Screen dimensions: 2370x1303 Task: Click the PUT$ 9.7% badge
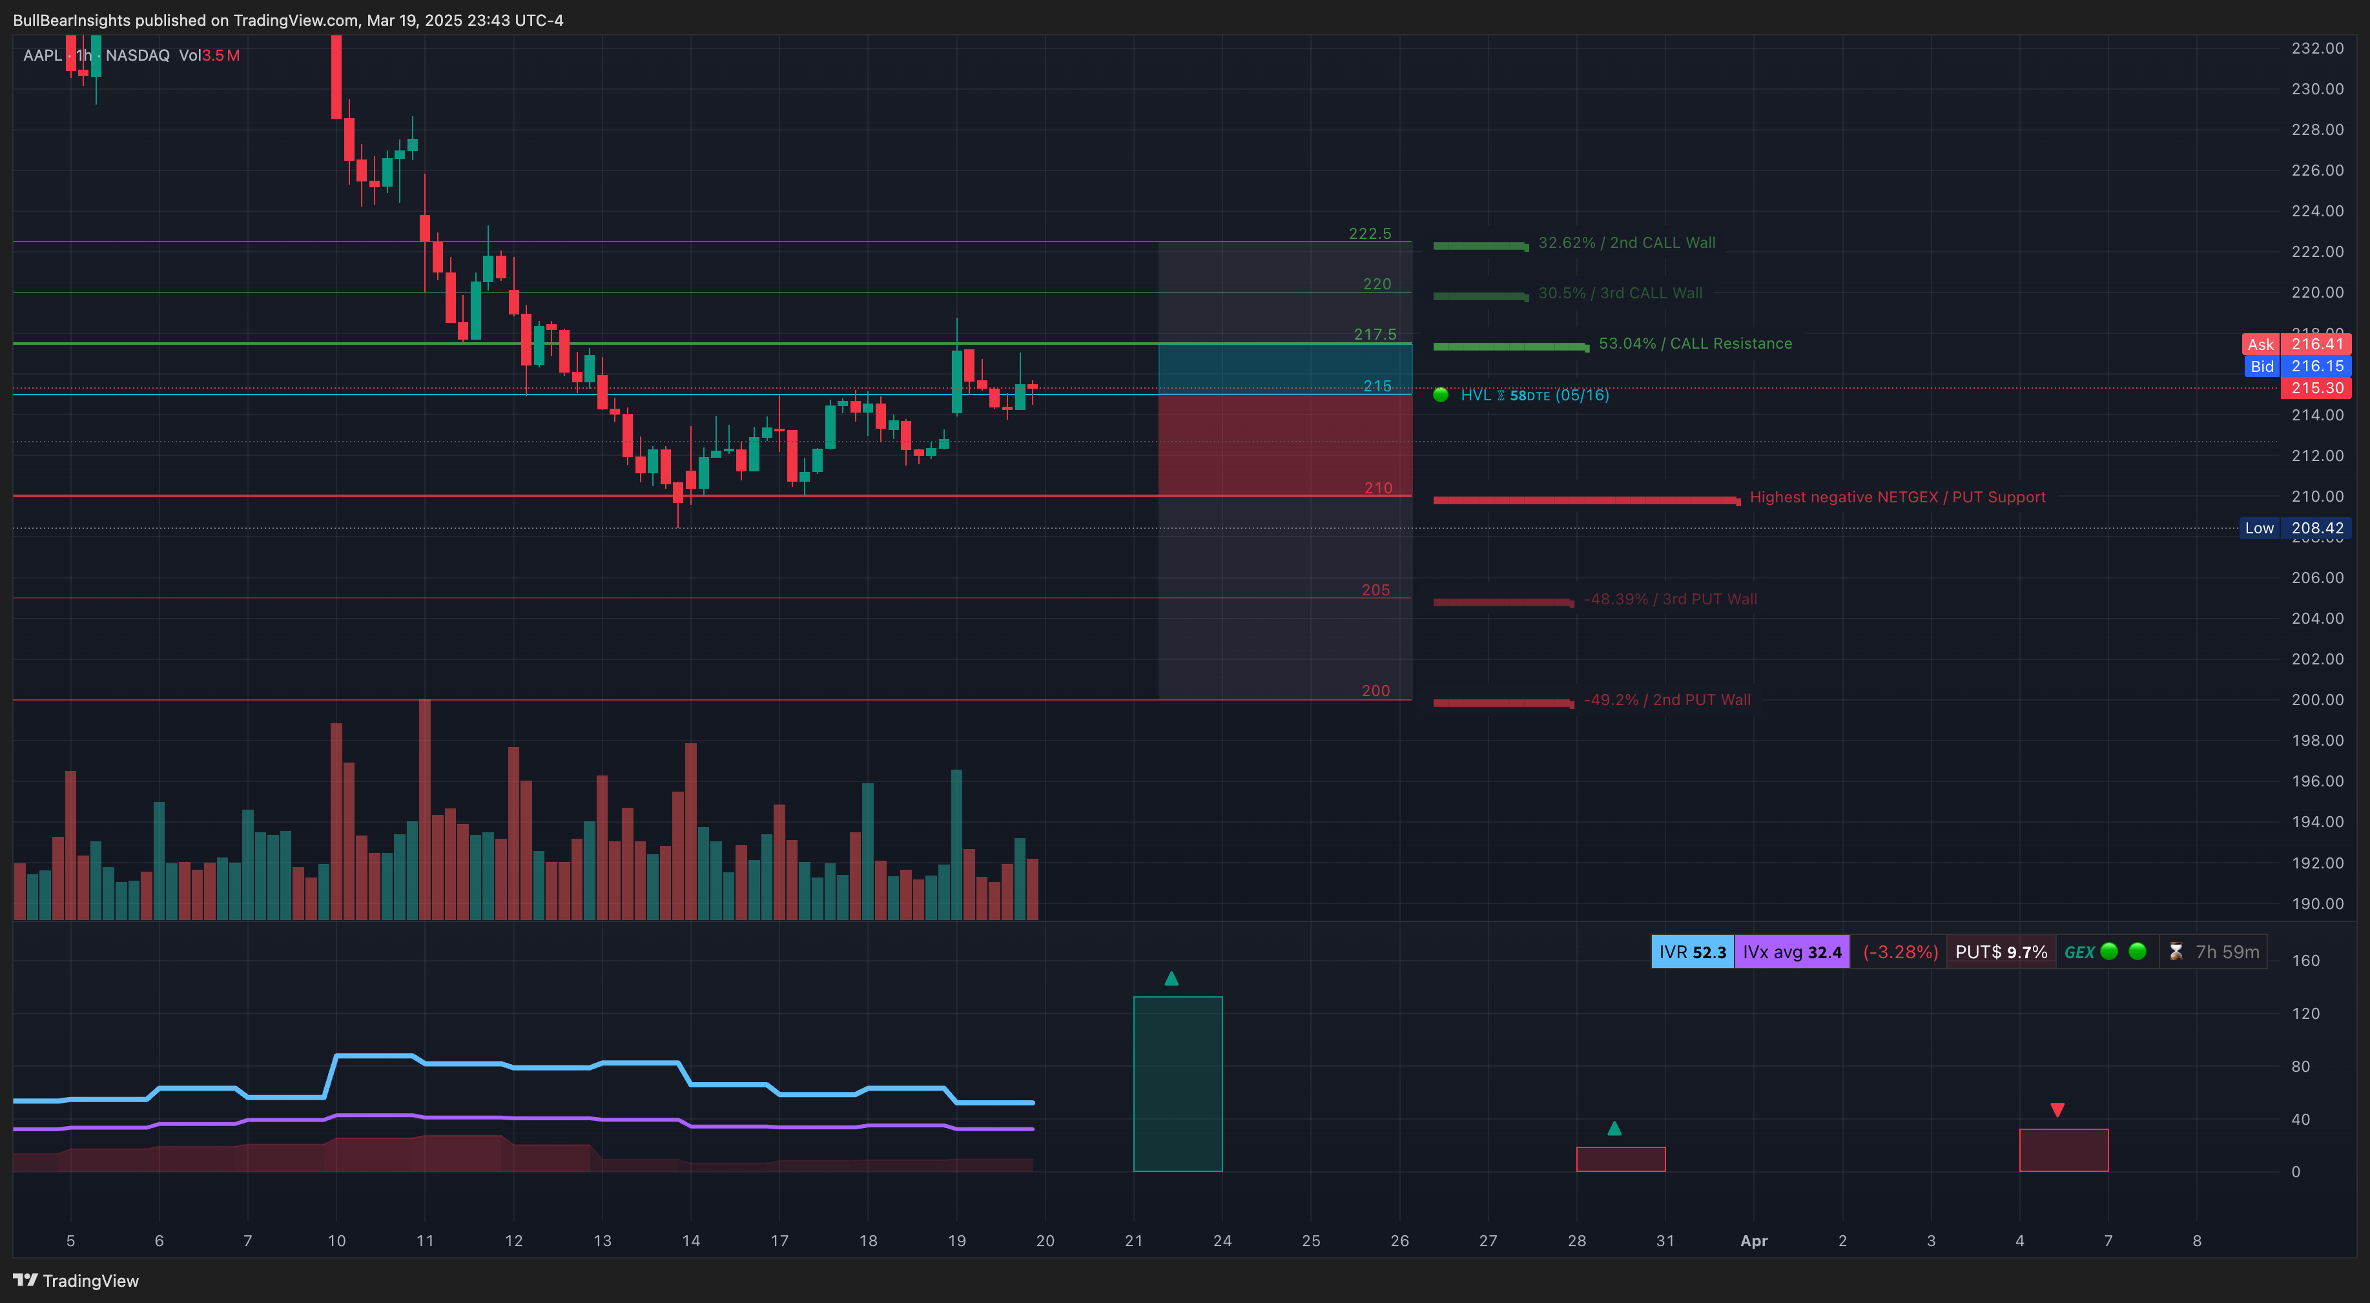(2001, 952)
